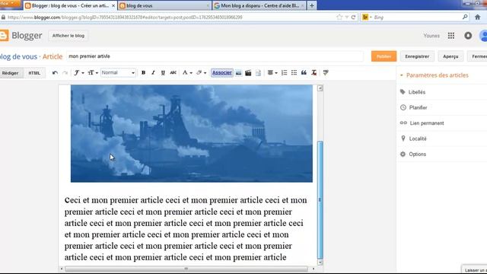
Task: Click the Localité pin icon
Action: click(x=403, y=139)
